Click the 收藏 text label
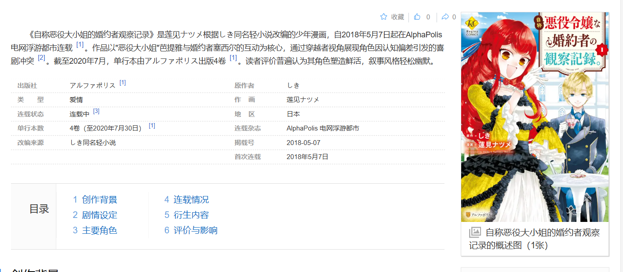 pyautogui.click(x=397, y=17)
